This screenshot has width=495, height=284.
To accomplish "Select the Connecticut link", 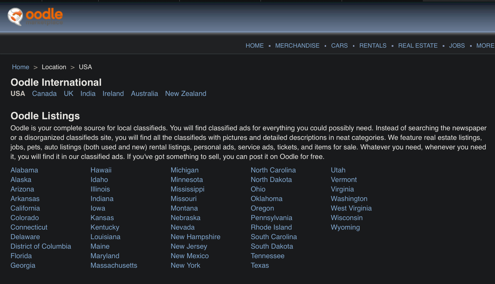I will (x=29, y=227).
